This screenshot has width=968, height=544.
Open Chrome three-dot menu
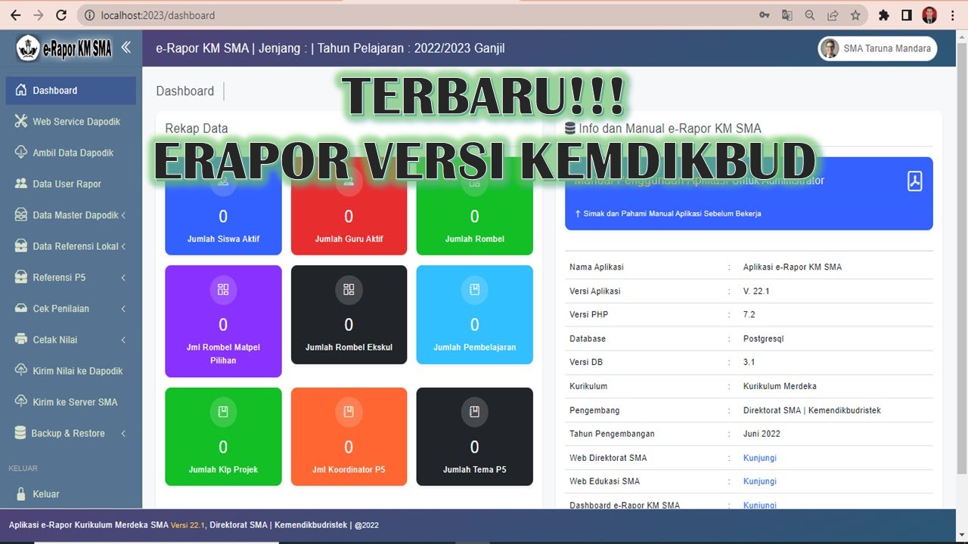[952, 15]
